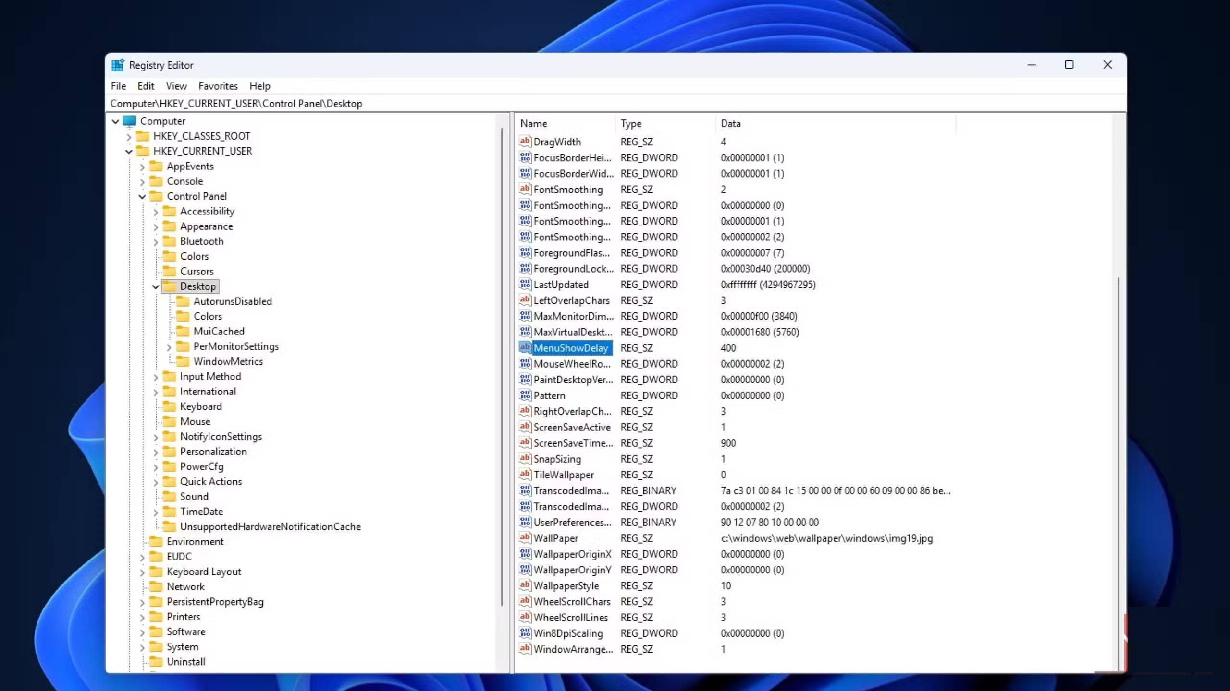This screenshot has width=1230, height=691.
Task: Expand the PerMonitorSettings key
Action: pyautogui.click(x=169, y=346)
